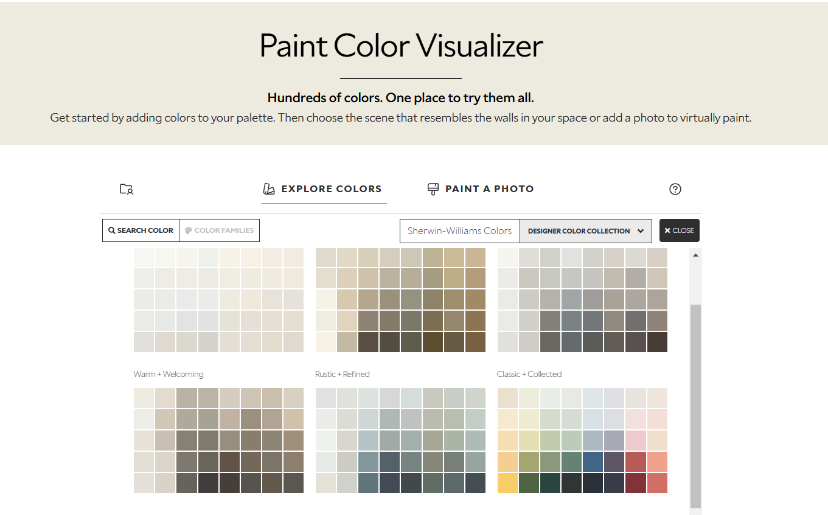Click the Search Color button
This screenshot has height=515, width=828.
click(x=141, y=231)
